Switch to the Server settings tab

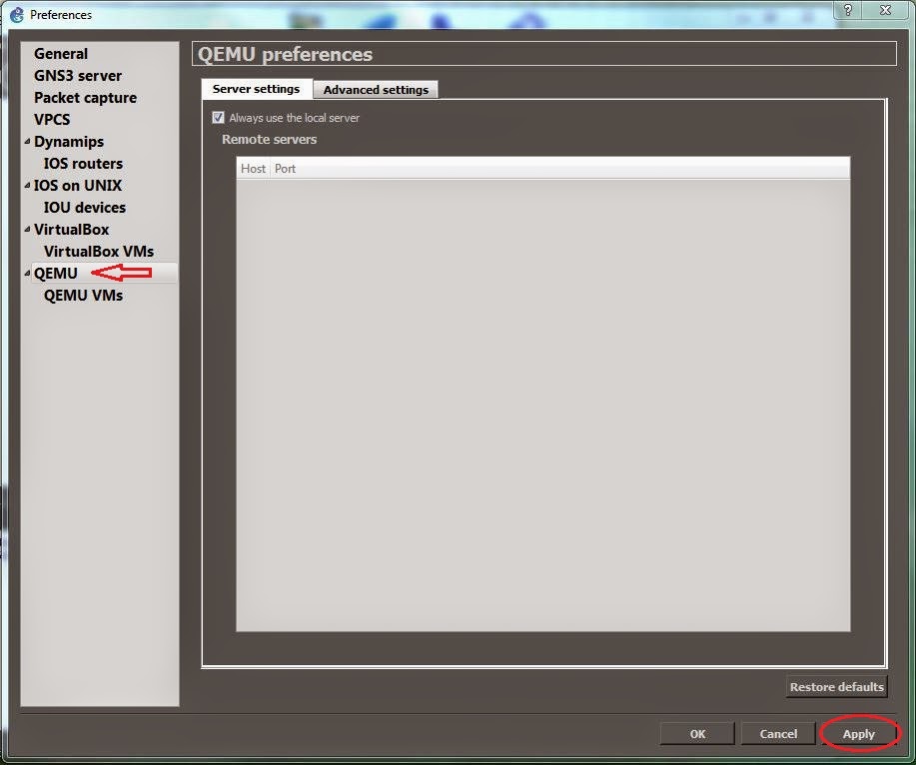[257, 89]
